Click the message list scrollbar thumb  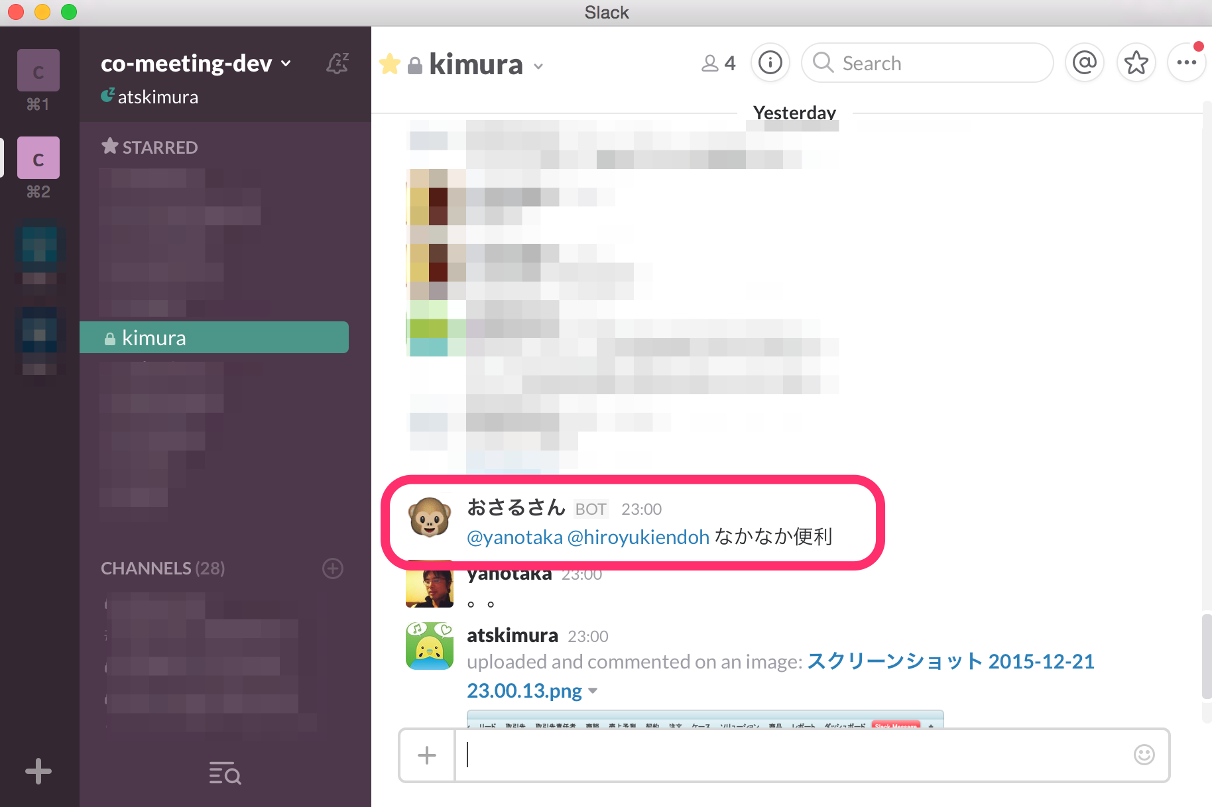(x=1207, y=656)
